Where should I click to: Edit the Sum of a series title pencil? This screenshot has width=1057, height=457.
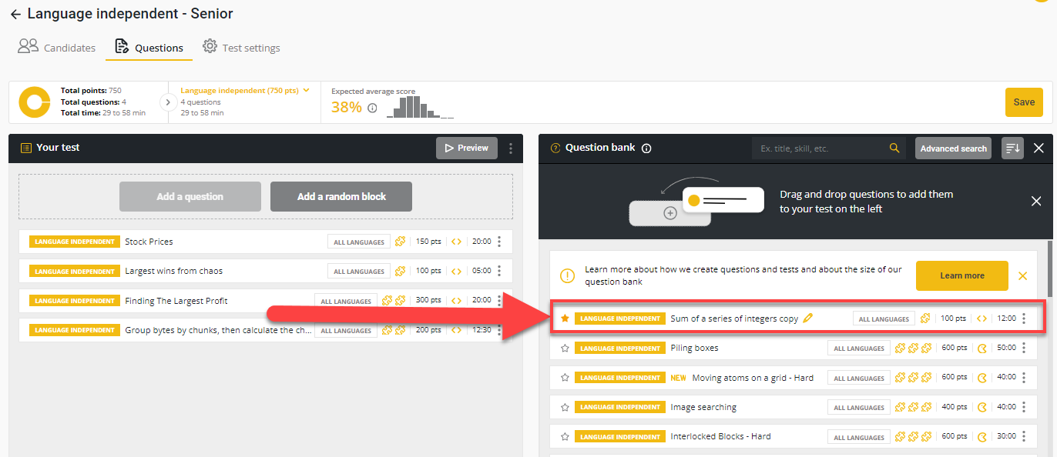click(808, 319)
